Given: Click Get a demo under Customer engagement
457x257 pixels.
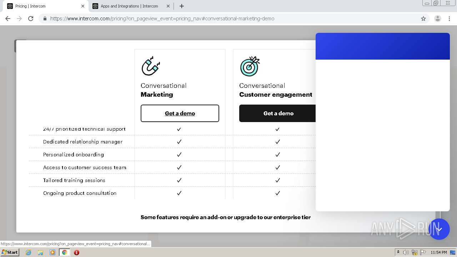Looking at the screenshot, I should tap(278, 113).
